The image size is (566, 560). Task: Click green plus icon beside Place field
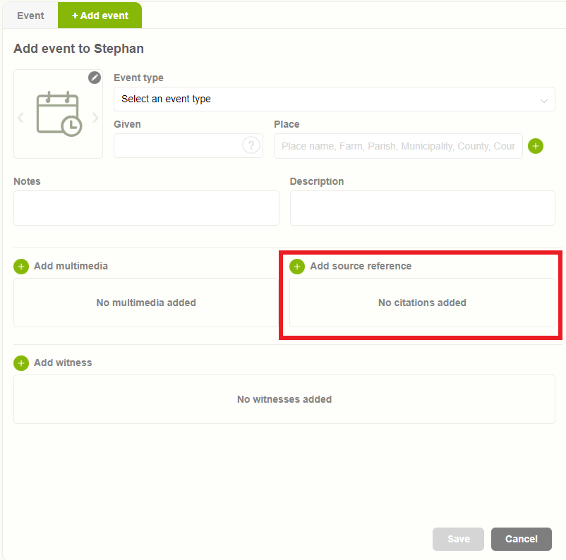click(536, 146)
